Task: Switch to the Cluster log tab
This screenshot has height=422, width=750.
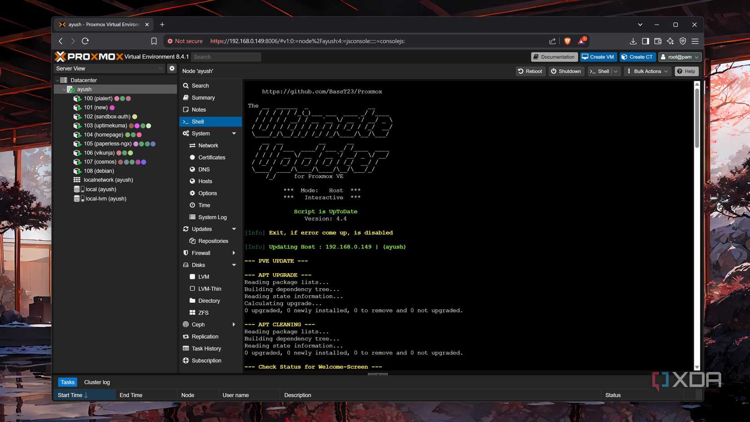Action: pyautogui.click(x=96, y=382)
